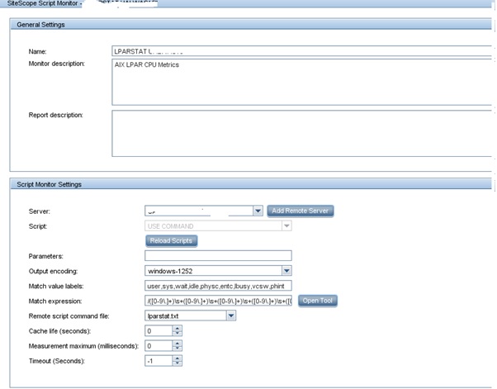Click the Match expression input field
Screen dimensions: 497x389
click(218, 301)
